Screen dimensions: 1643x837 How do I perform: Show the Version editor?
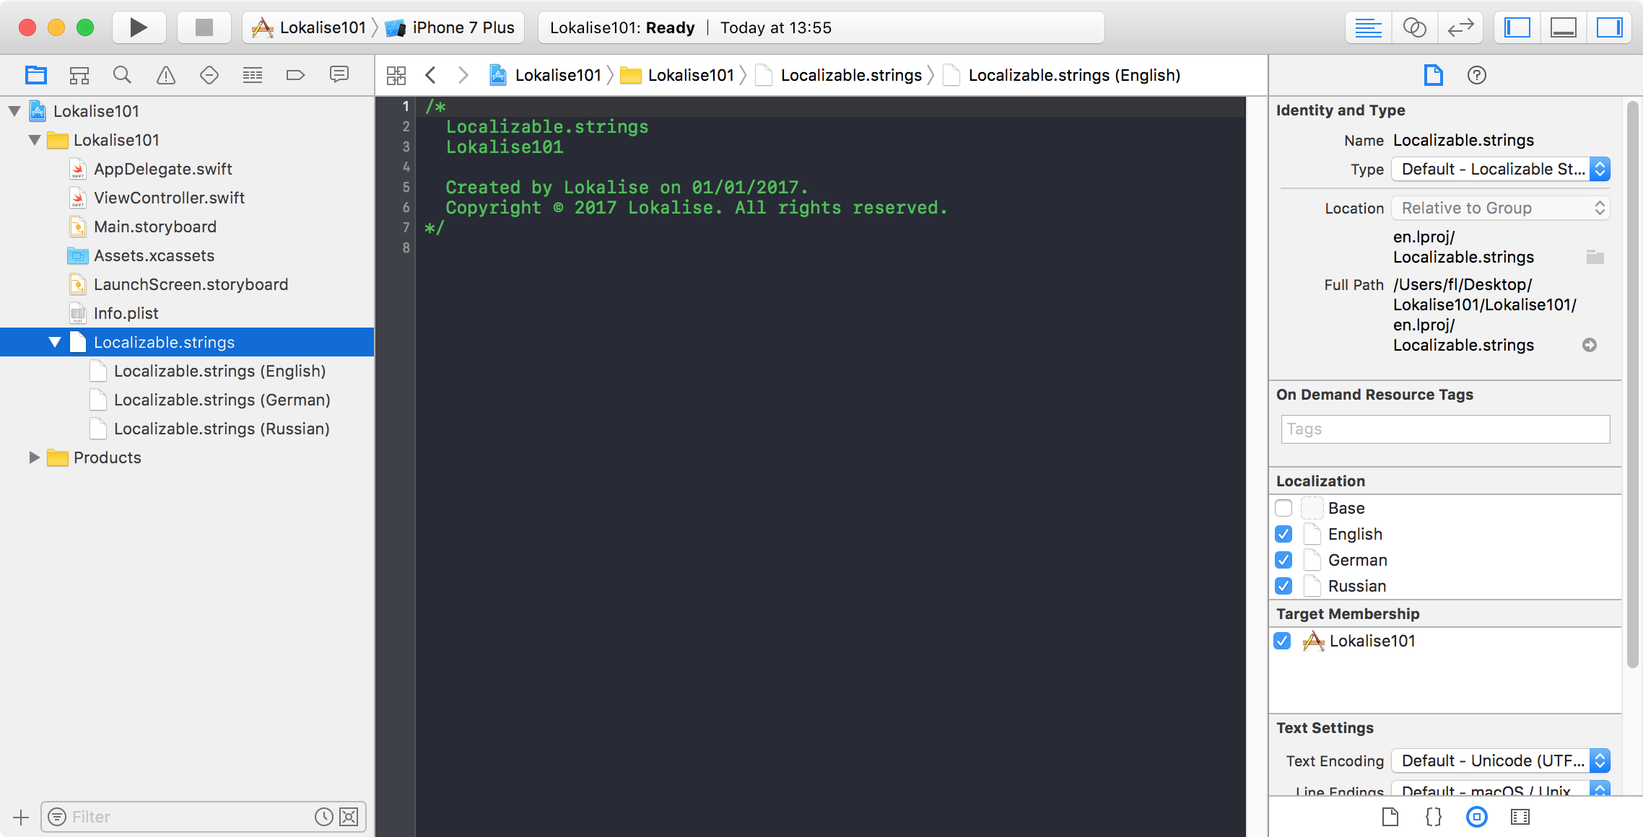pos(1460,27)
